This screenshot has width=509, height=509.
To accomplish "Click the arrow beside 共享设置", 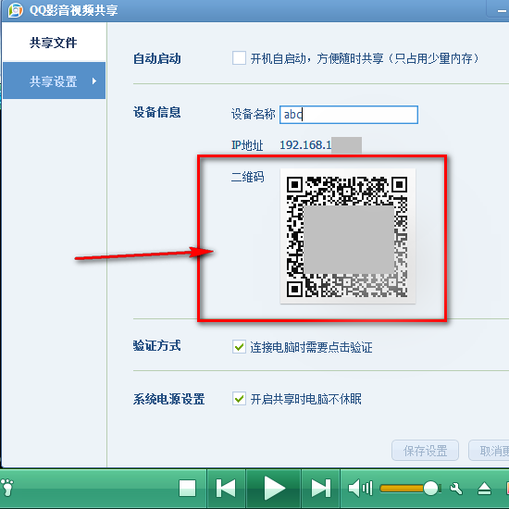I will pyautogui.click(x=94, y=81).
